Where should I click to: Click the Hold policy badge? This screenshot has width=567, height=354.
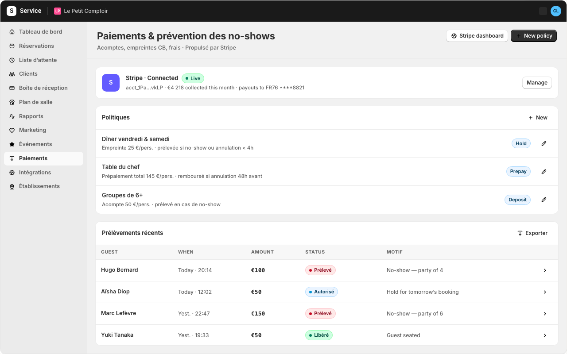click(521, 143)
